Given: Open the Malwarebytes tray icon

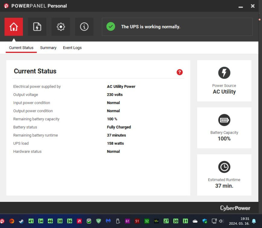Looking at the screenshot, I should [108, 221].
